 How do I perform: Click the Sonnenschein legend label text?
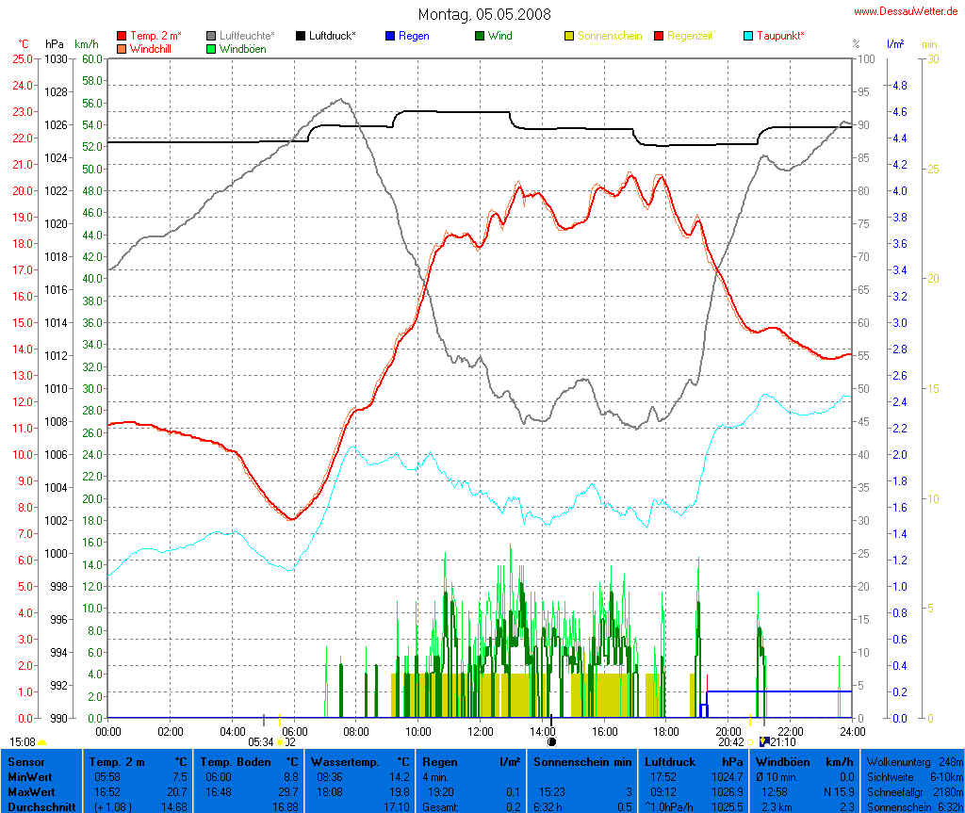(609, 36)
